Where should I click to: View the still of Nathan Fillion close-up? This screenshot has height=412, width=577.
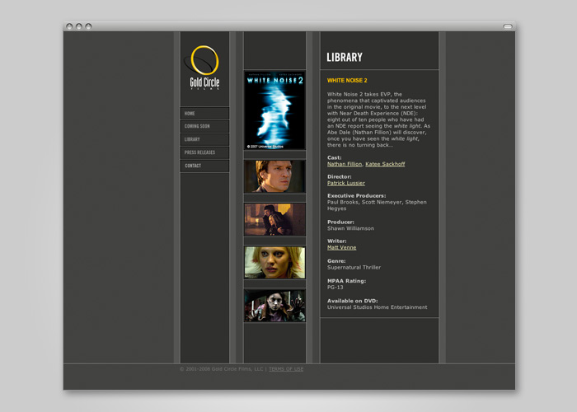point(274,176)
